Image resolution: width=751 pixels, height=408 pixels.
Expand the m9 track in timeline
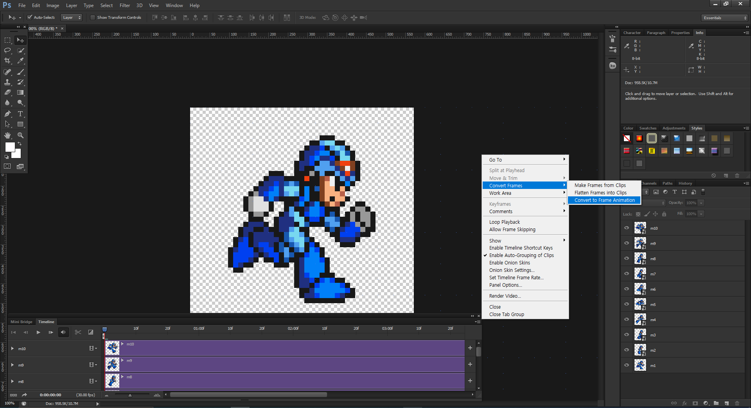tap(13, 365)
